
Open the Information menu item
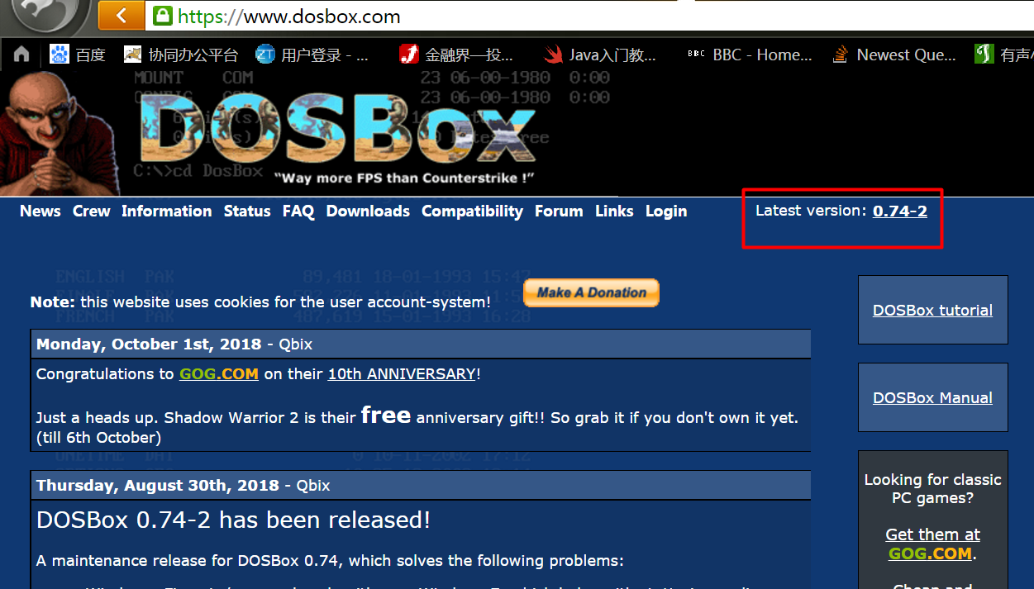tap(167, 211)
